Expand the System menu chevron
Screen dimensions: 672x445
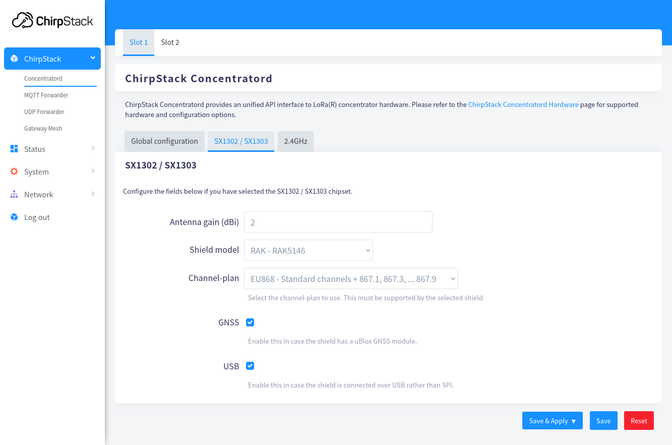tap(93, 171)
